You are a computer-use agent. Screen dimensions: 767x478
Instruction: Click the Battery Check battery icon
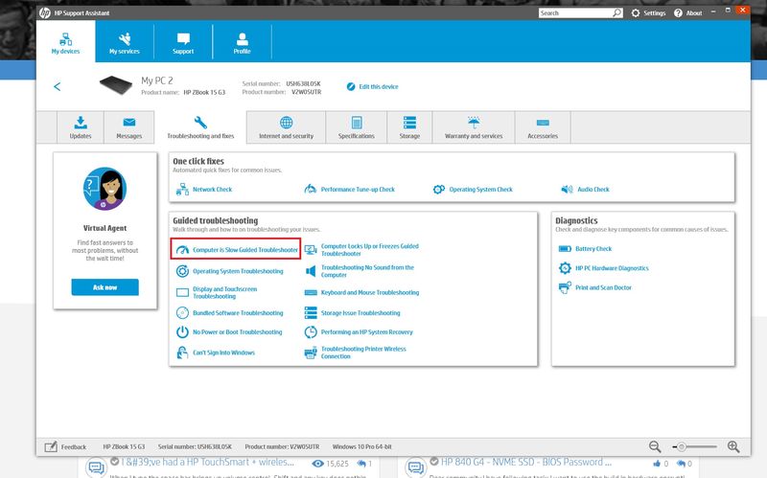[565, 249]
